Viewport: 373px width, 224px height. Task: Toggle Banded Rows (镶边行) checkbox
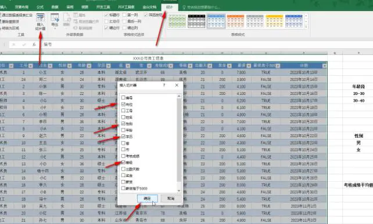[106, 28]
